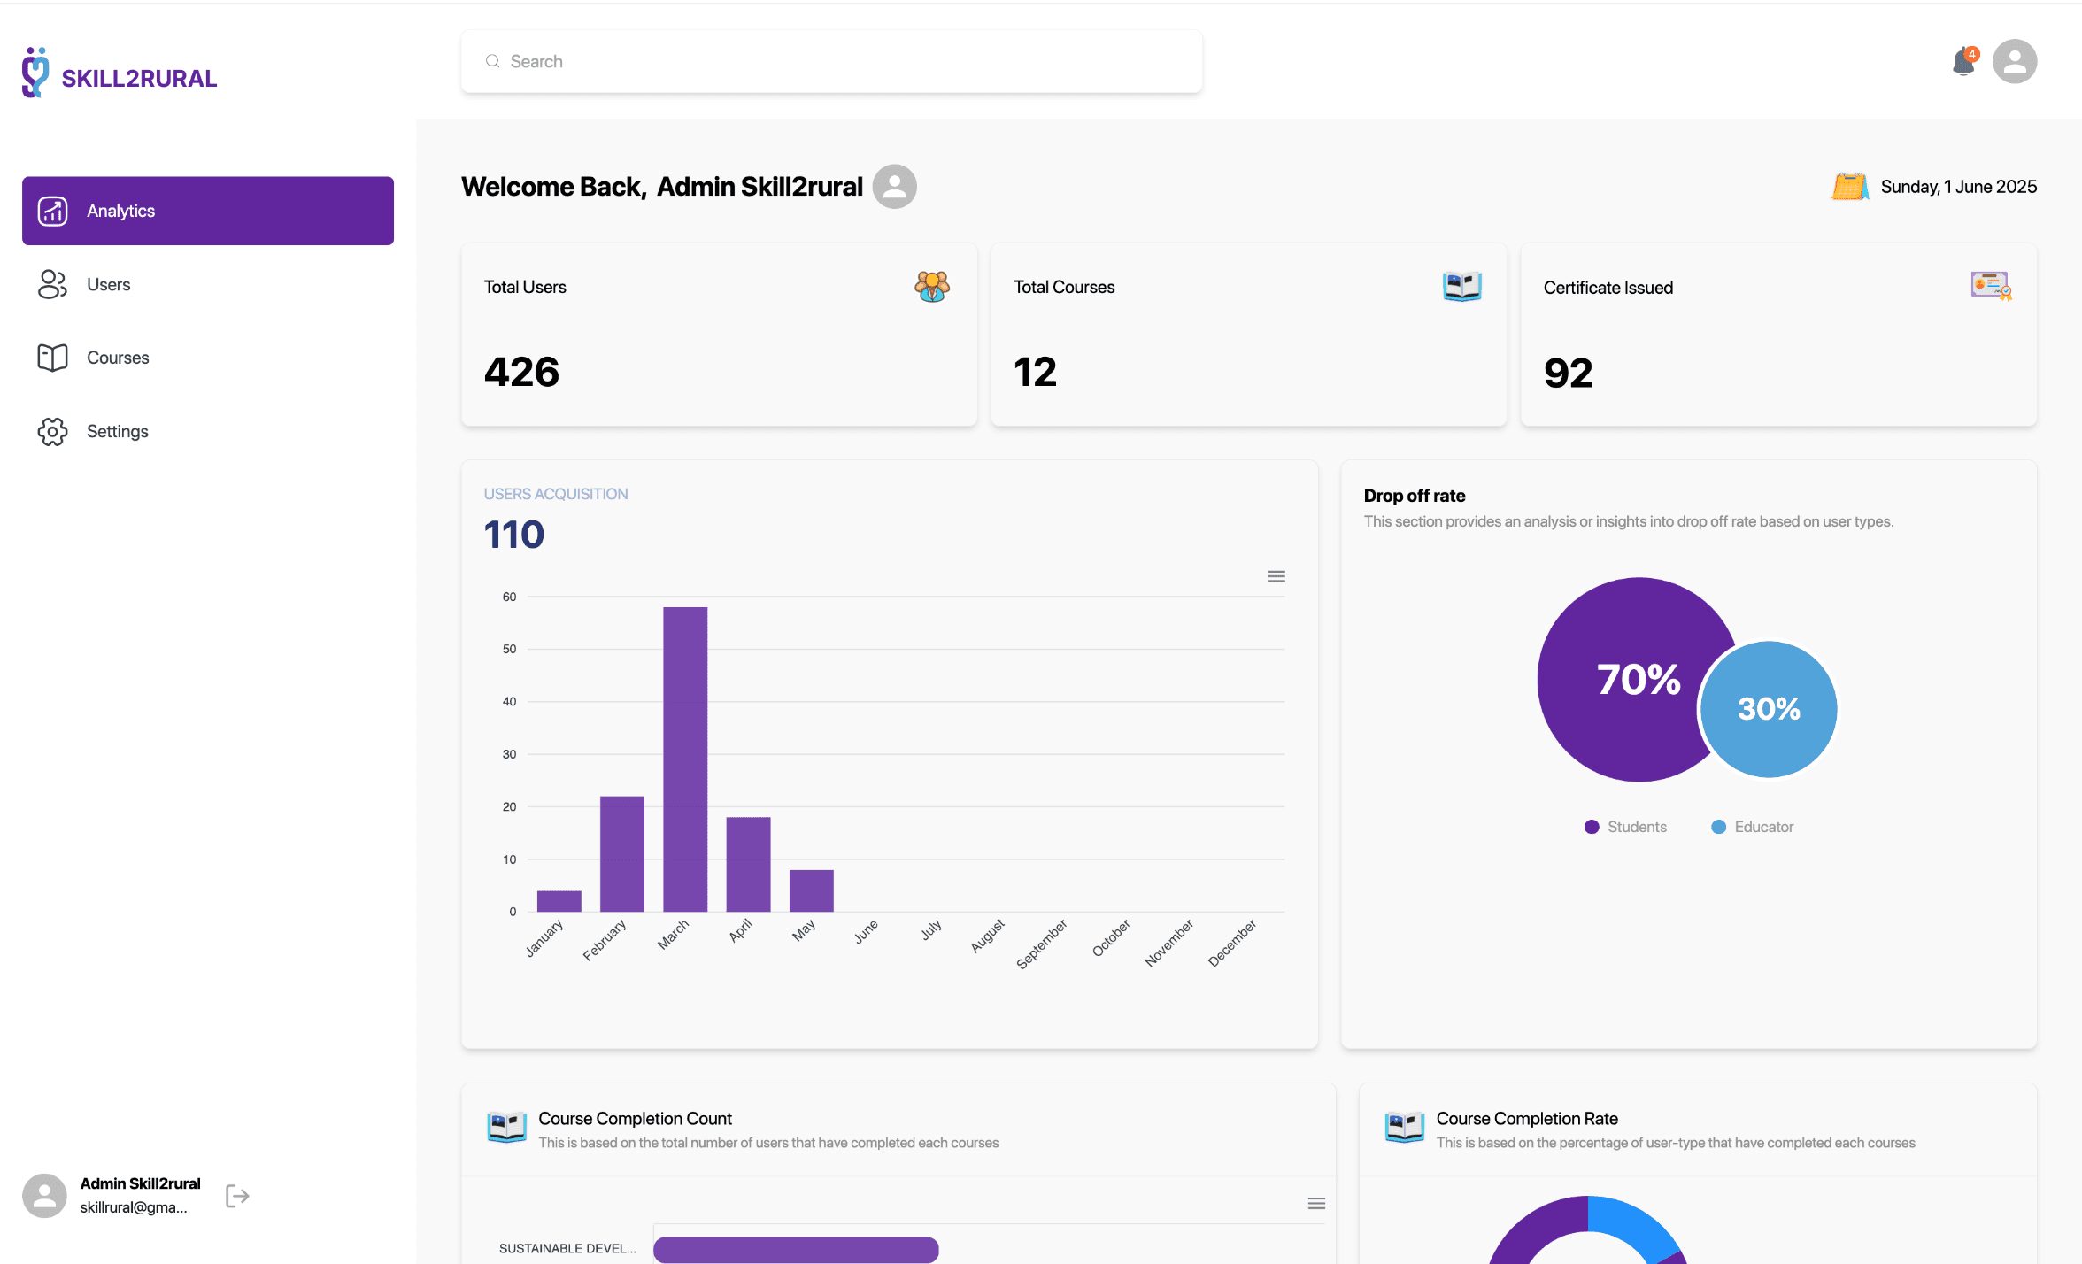The height and width of the screenshot is (1264, 2082).
Task: Open the Course Completion Count chart menu
Action: point(1316,1203)
